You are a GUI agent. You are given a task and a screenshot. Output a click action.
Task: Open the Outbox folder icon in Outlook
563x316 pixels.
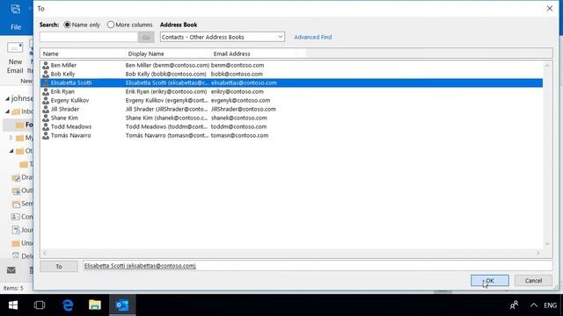click(16, 191)
